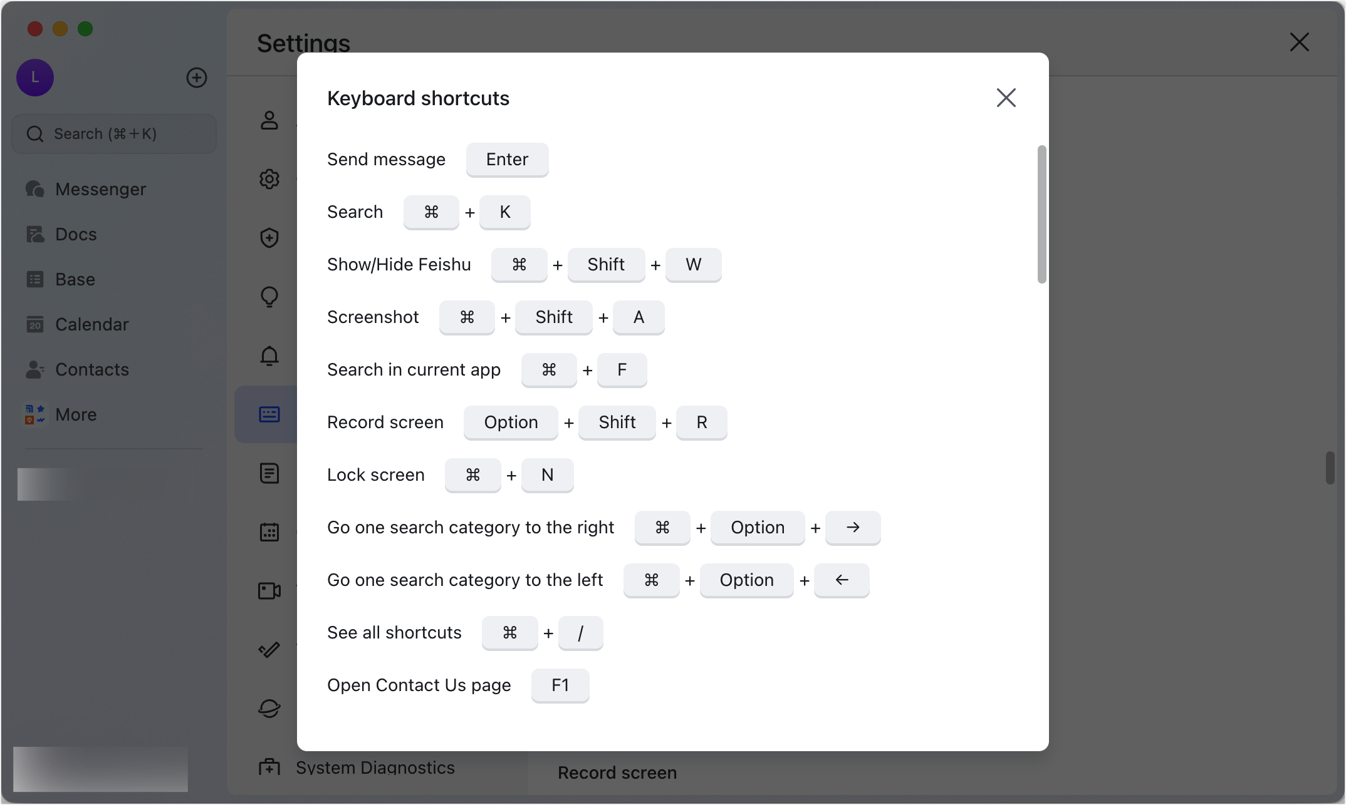Click the security shield settings icon
The width and height of the screenshot is (1346, 805).
point(269,238)
